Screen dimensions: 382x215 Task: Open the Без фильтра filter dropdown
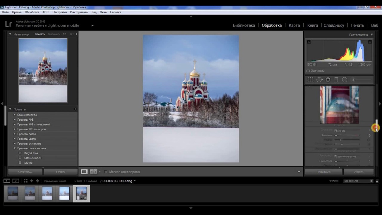pos(358,181)
